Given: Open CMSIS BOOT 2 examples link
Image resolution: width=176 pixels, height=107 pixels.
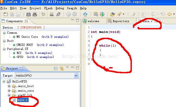Looking at the screenshot, I should point(50,45).
